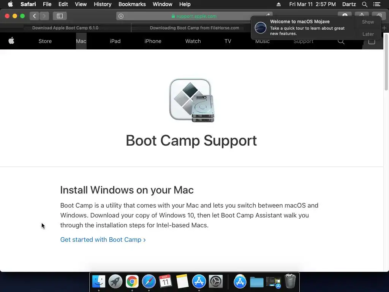The image size is (389, 292).
Task: Open the App Store icon left of System Preferences
Action: click(199, 282)
